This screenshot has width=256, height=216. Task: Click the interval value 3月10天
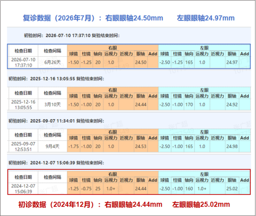click(53, 104)
